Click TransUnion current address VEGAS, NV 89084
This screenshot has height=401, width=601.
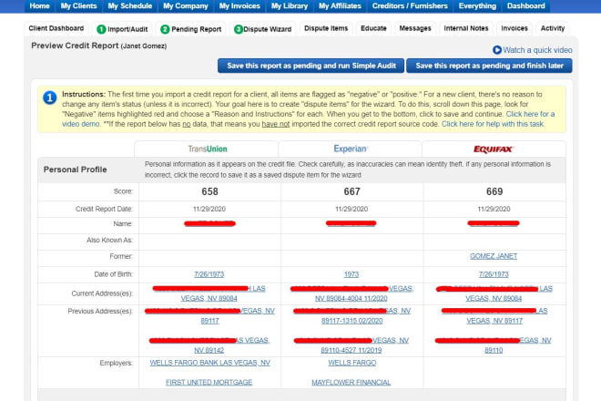coord(209,298)
